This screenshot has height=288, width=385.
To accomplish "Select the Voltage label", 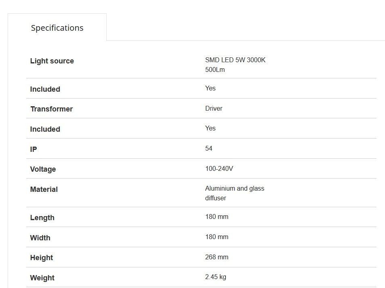I will (x=43, y=169).
